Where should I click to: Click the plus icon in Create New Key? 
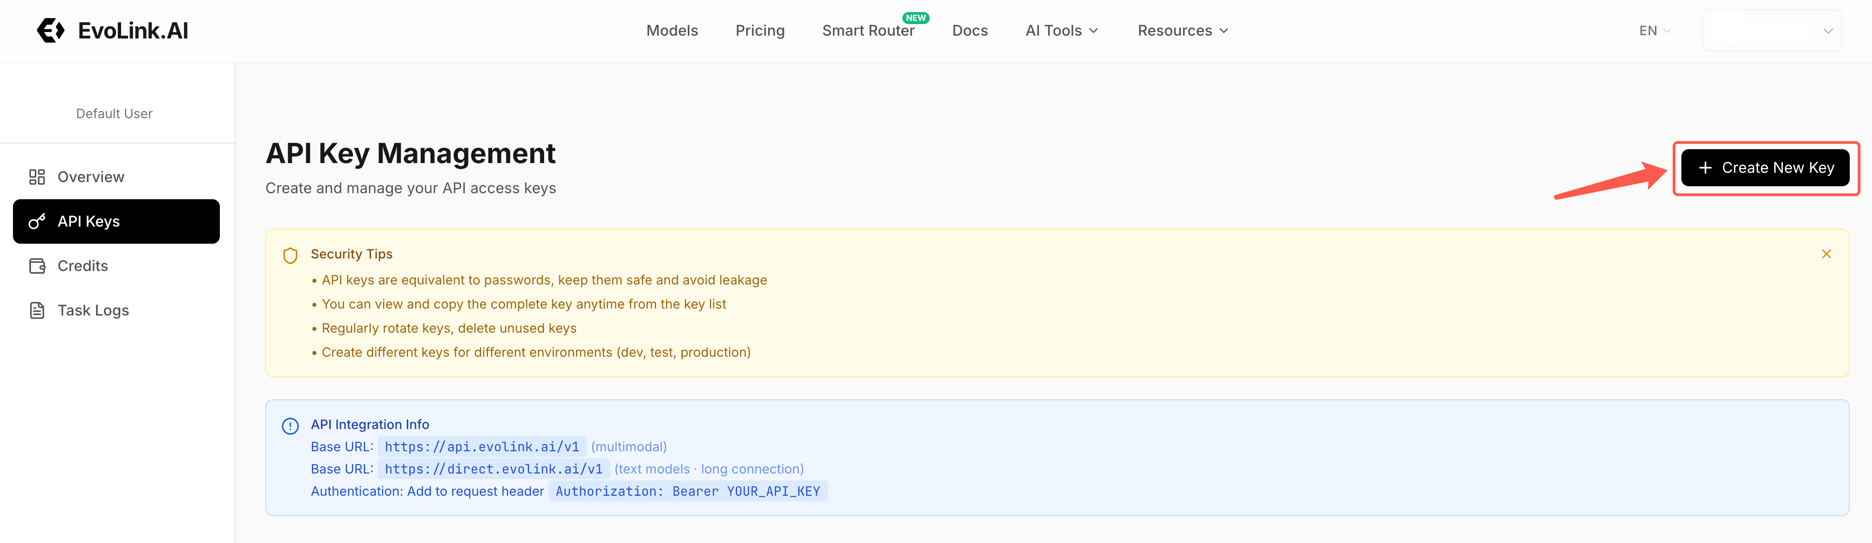1705,168
